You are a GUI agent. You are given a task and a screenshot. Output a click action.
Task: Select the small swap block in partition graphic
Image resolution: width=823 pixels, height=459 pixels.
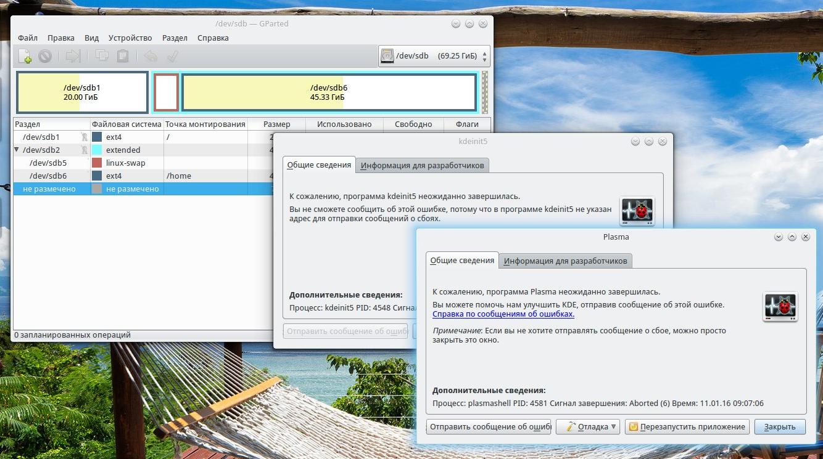(167, 92)
